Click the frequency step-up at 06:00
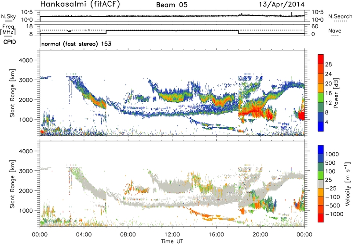Screen dimensions: 352x244 tap(106, 32)
